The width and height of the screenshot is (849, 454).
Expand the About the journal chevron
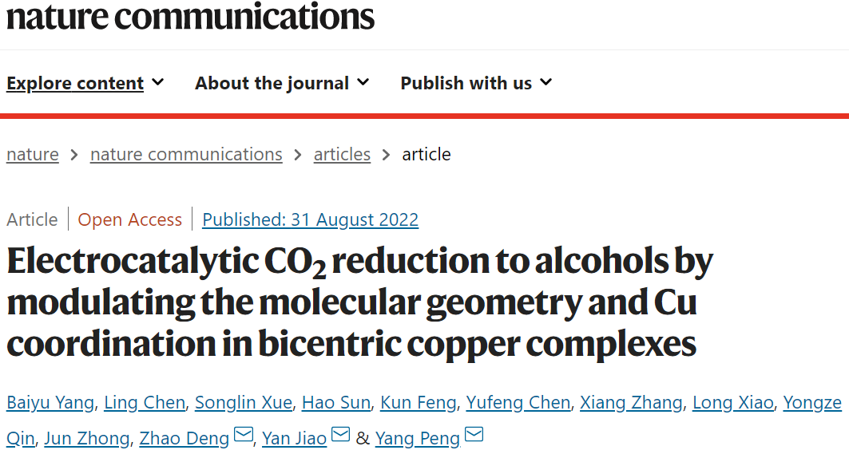(363, 82)
